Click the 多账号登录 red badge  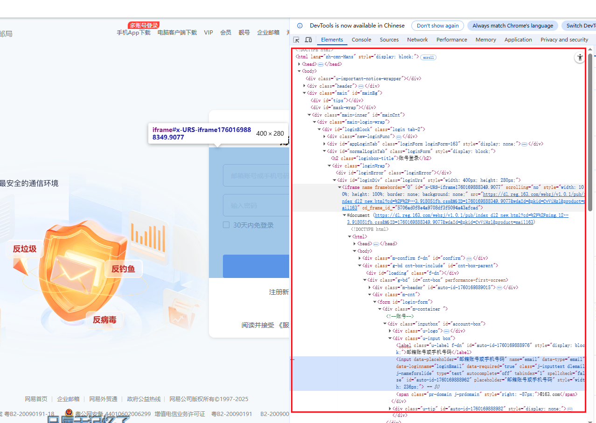[x=144, y=25]
